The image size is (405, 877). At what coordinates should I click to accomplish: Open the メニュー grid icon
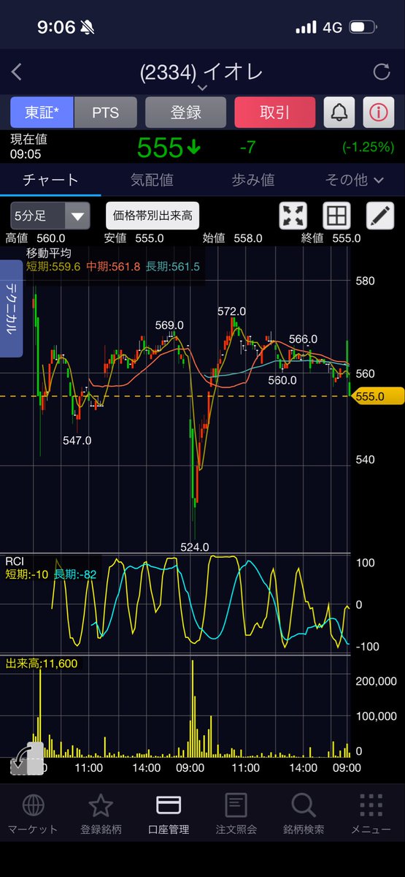click(371, 805)
